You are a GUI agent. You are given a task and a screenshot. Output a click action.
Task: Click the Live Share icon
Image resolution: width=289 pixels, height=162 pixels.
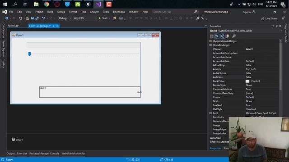262,18
